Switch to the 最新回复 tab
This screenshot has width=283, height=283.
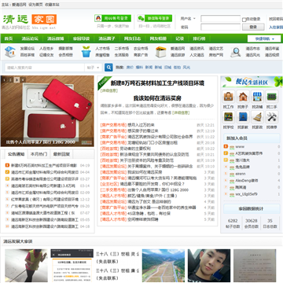(x=61, y=154)
